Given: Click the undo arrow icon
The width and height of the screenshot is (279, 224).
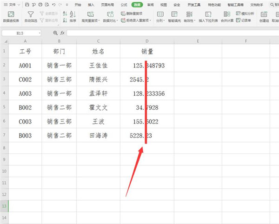Looking at the screenshot, I should pyautogui.click(x=53, y=4).
